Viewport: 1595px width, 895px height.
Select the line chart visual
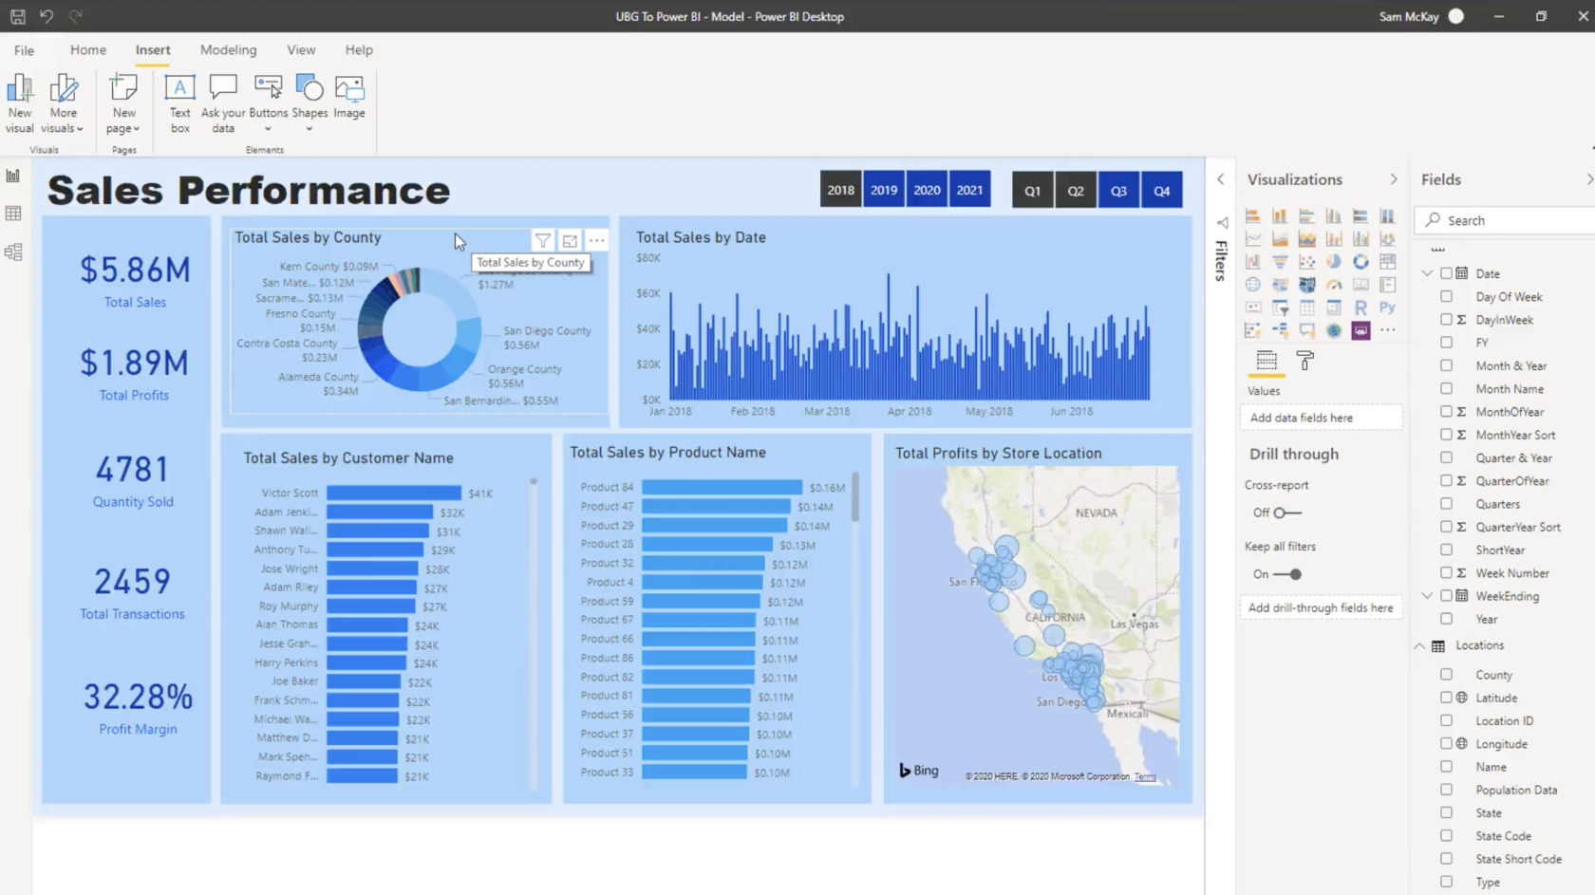(x=1253, y=239)
